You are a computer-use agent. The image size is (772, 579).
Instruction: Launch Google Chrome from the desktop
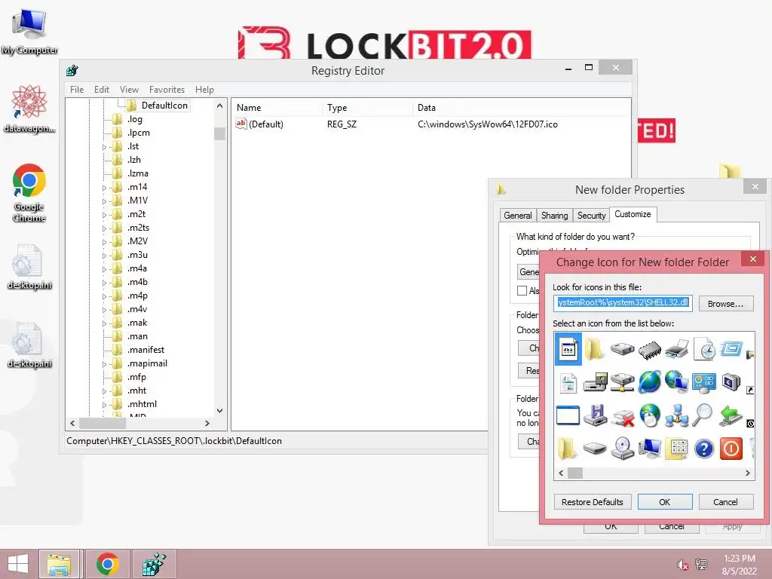point(29,192)
